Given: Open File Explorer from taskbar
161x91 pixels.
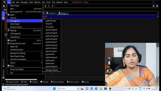Looking at the screenshot, I should pos(101,88).
